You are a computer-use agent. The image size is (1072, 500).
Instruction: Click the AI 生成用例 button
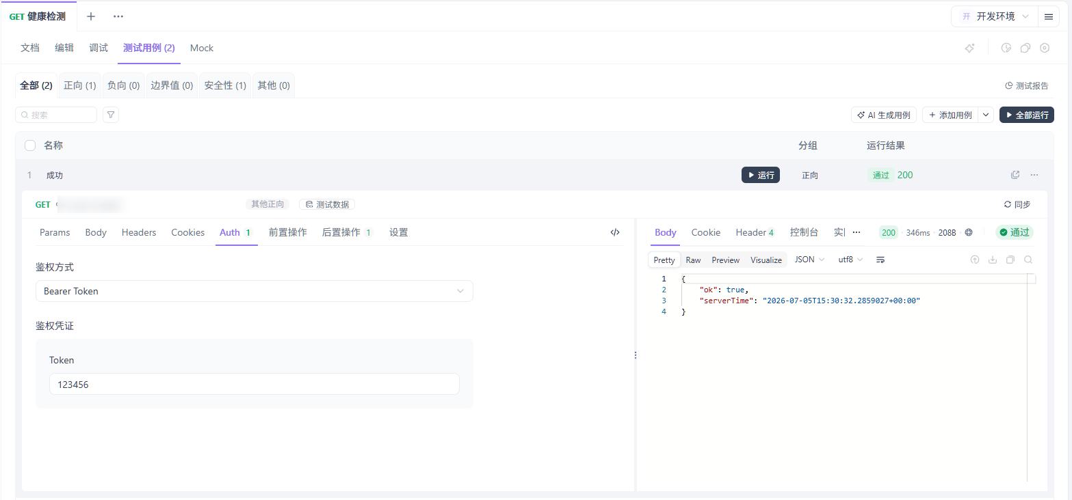pos(884,115)
